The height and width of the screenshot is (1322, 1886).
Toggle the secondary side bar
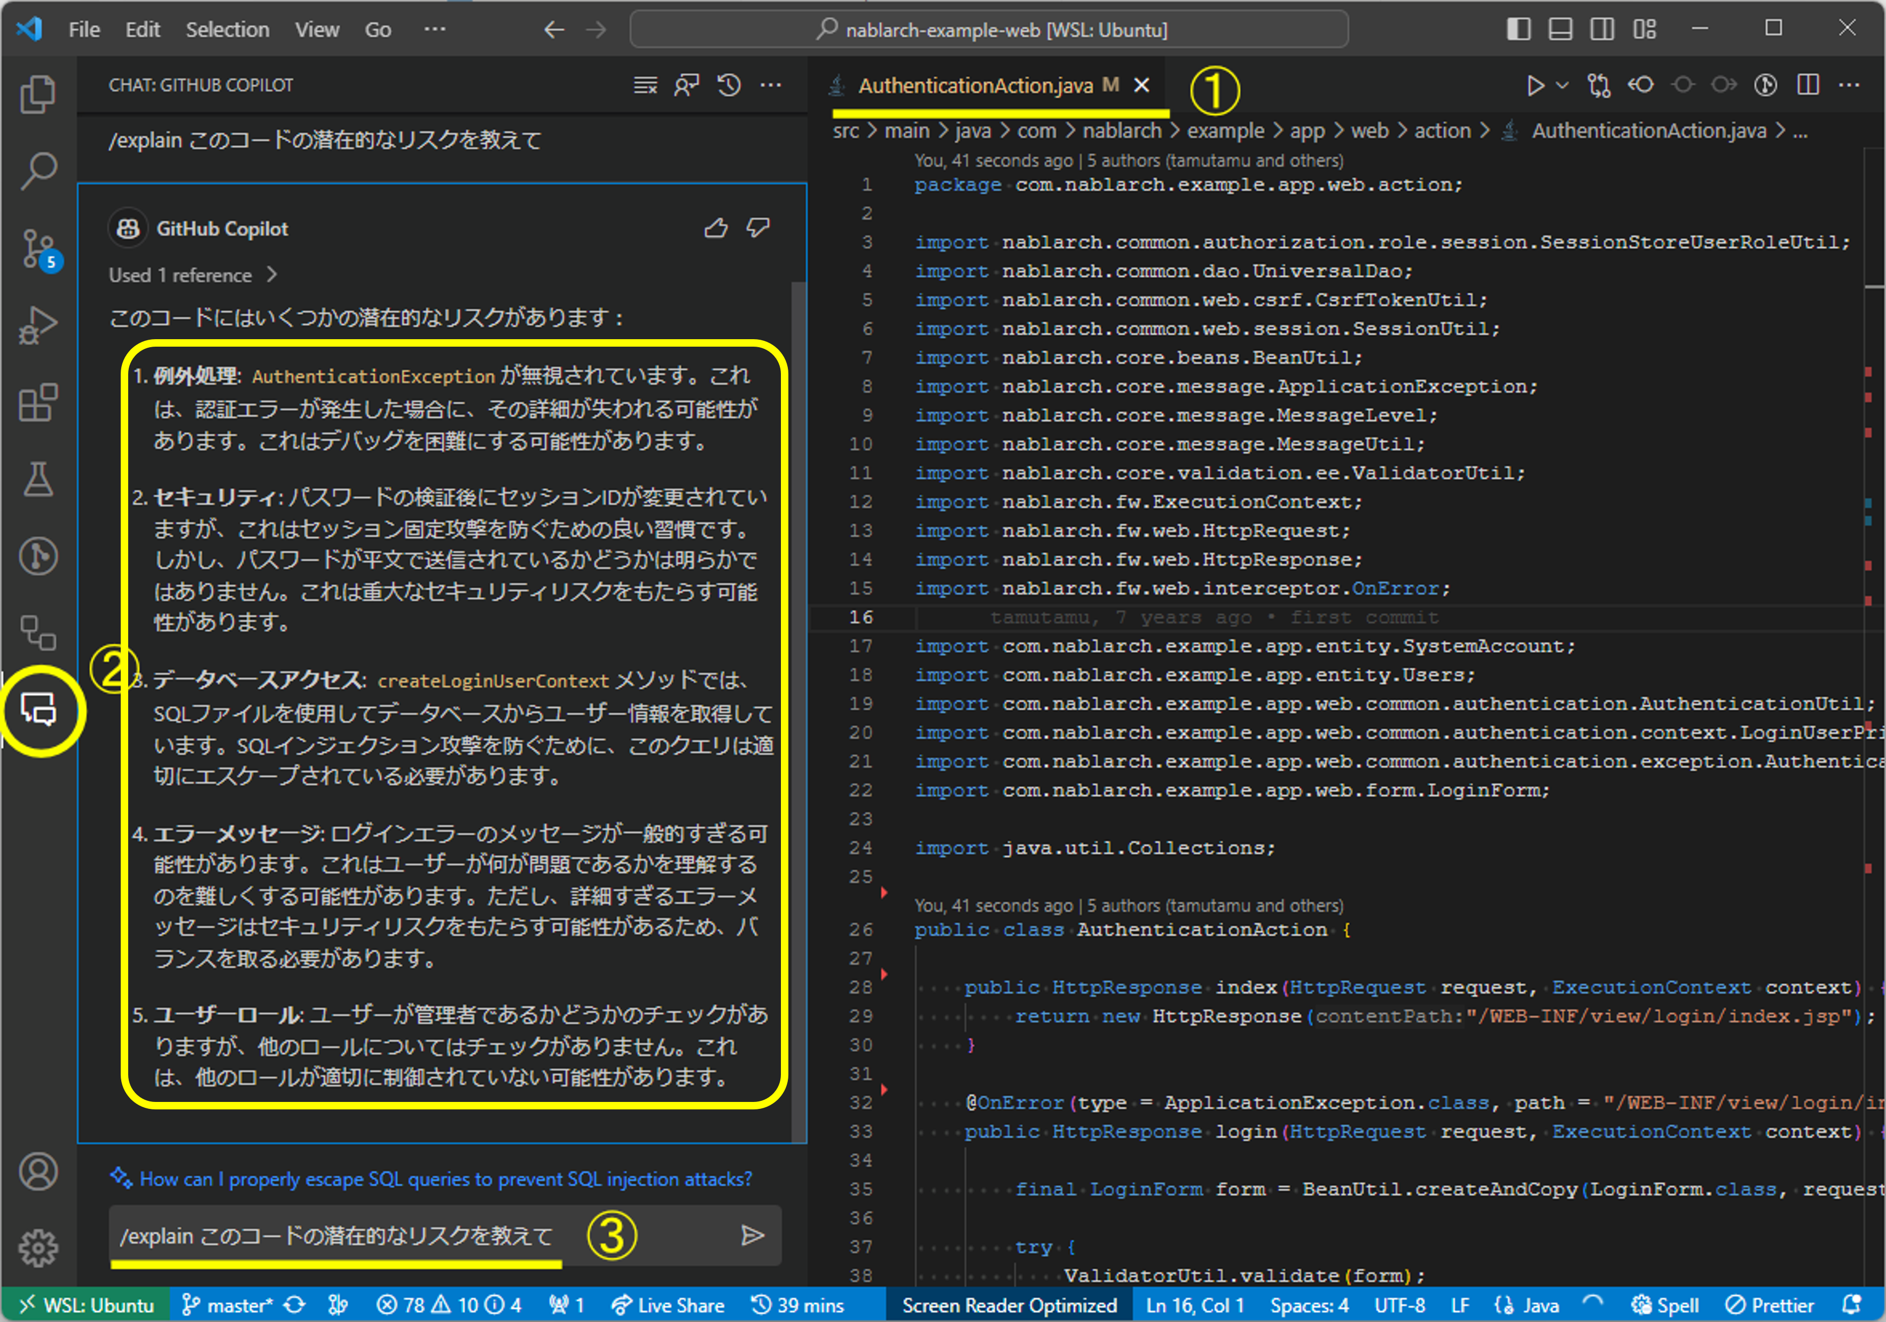1602,29
